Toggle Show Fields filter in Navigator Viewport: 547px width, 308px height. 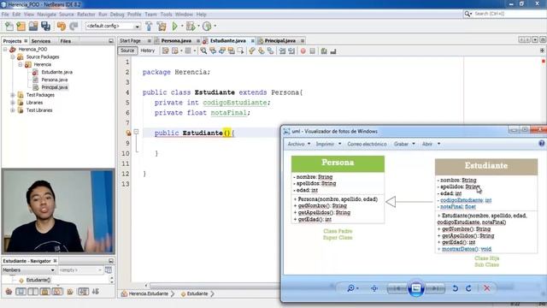click(21, 291)
